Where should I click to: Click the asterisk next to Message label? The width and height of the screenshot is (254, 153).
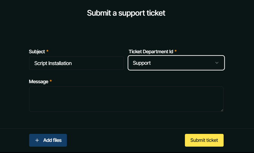51,81
